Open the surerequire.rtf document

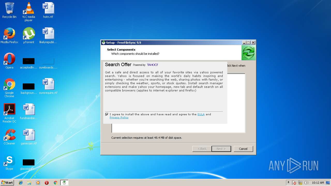point(48,86)
